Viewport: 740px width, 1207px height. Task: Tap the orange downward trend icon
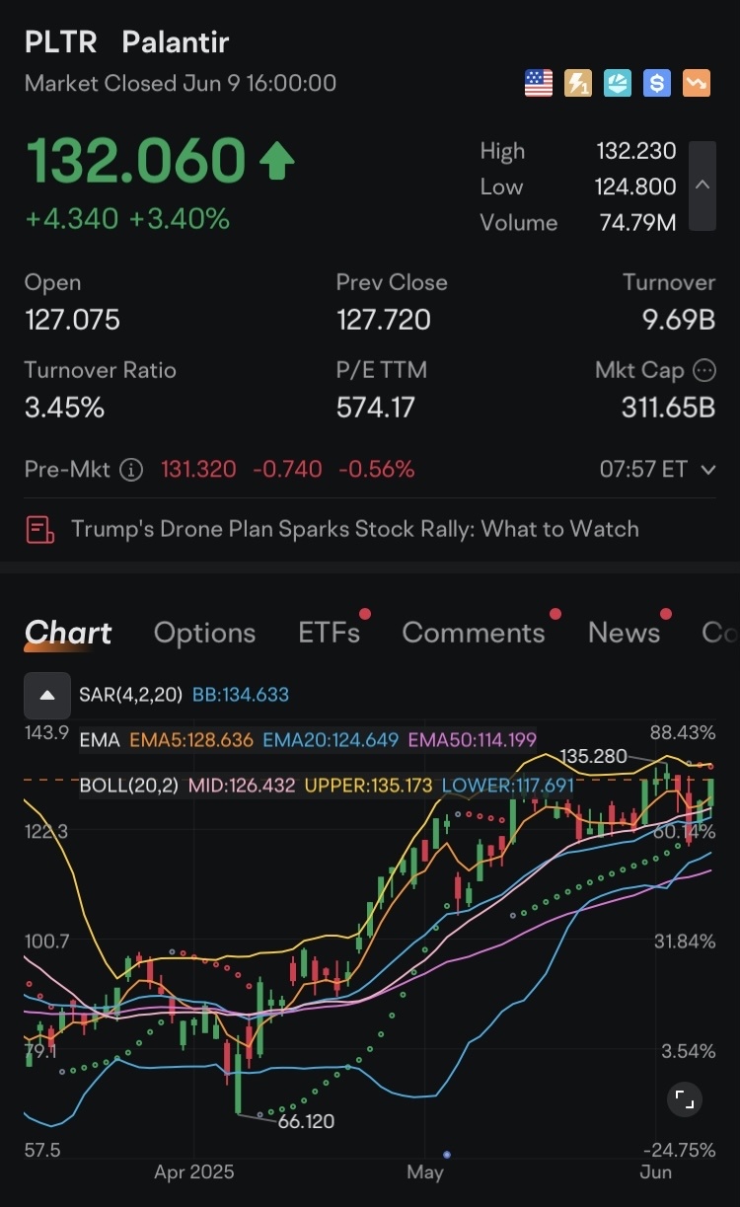click(696, 83)
